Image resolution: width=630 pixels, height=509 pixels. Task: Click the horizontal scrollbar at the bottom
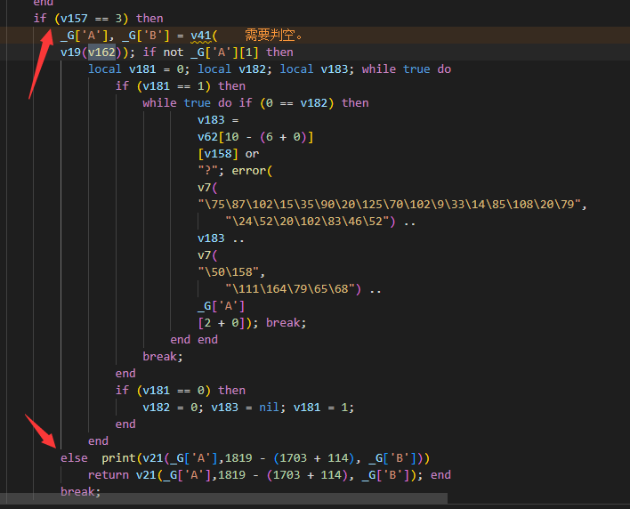pyautogui.click(x=222, y=503)
